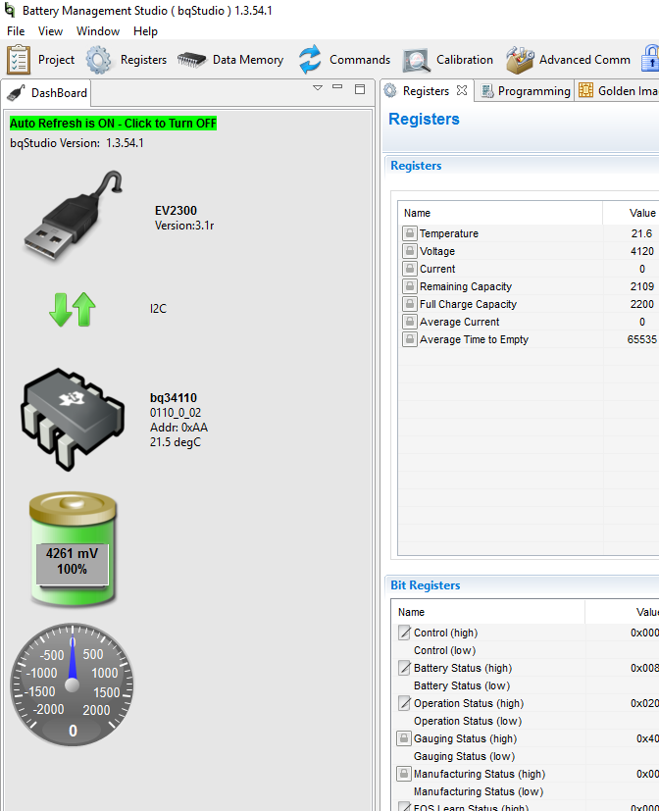
Task: Open the Help menu
Action: click(x=145, y=31)
